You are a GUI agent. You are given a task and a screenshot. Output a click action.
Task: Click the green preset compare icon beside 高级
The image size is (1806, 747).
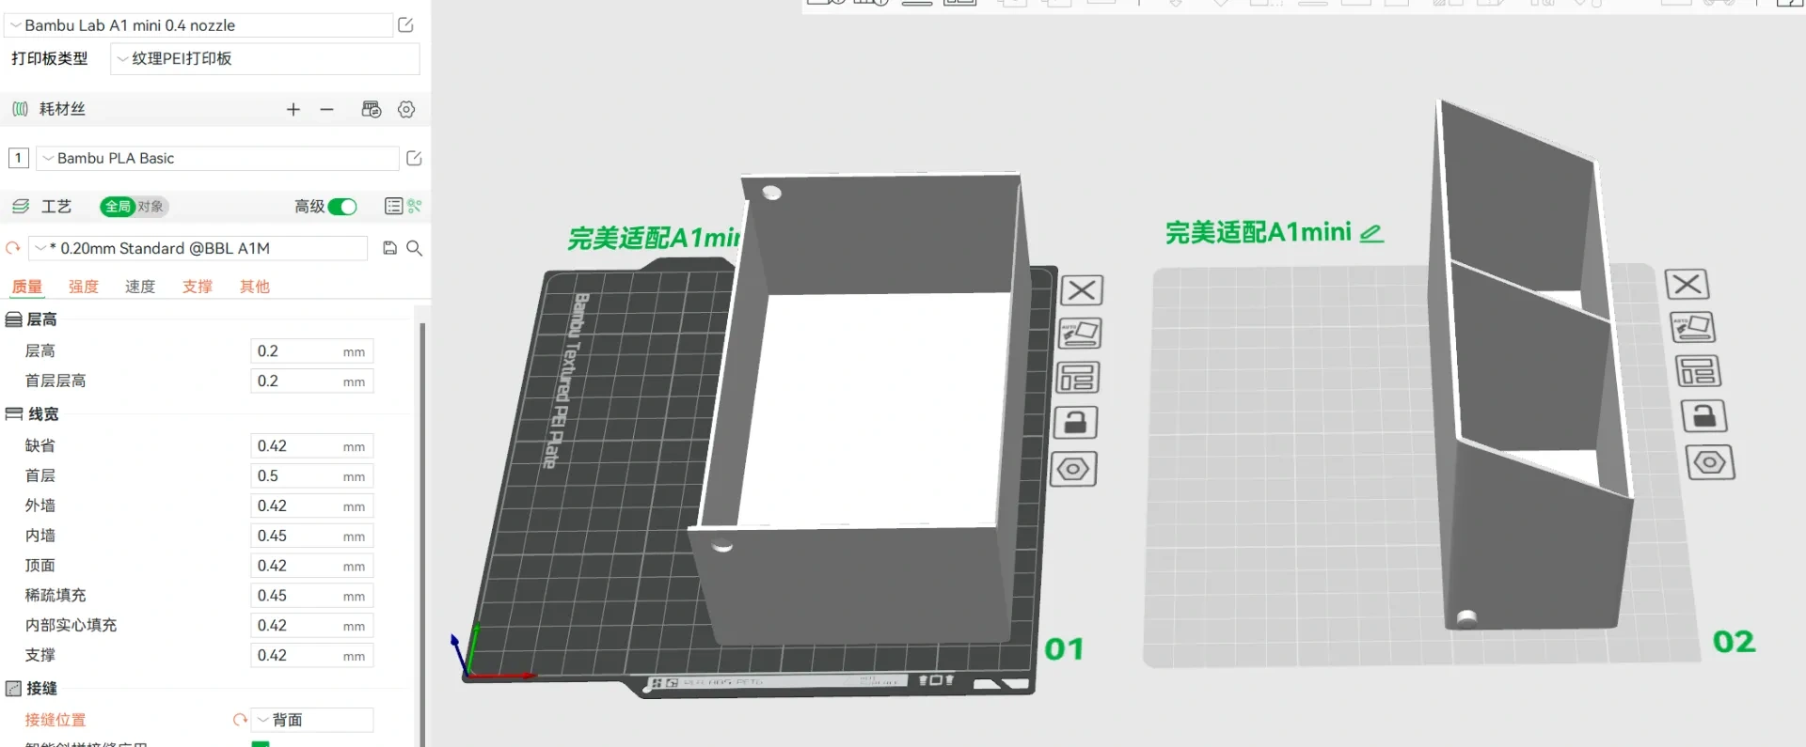pos(415,206)
